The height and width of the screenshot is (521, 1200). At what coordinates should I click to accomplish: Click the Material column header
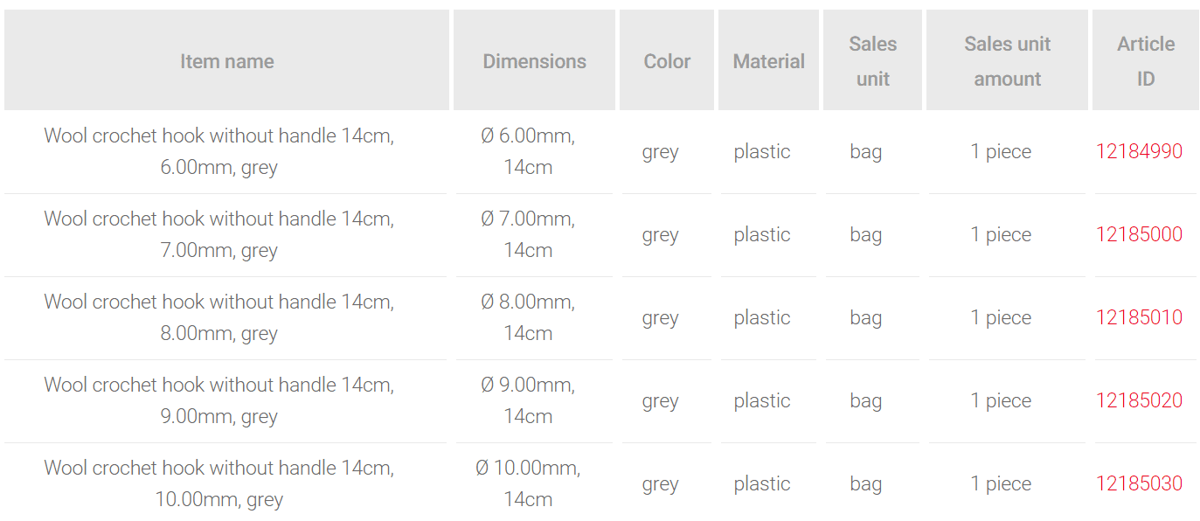pyautogui.click(x=768, y=61)
